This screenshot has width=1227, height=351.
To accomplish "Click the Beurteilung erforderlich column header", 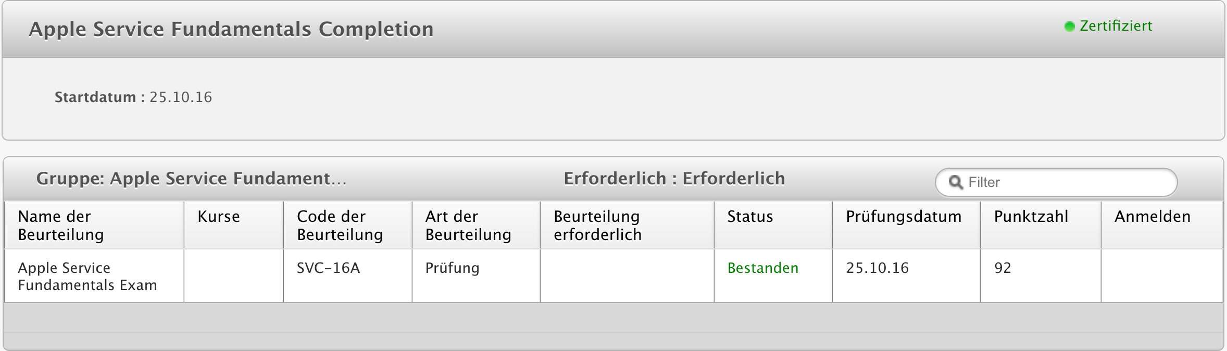I will 597,225.
